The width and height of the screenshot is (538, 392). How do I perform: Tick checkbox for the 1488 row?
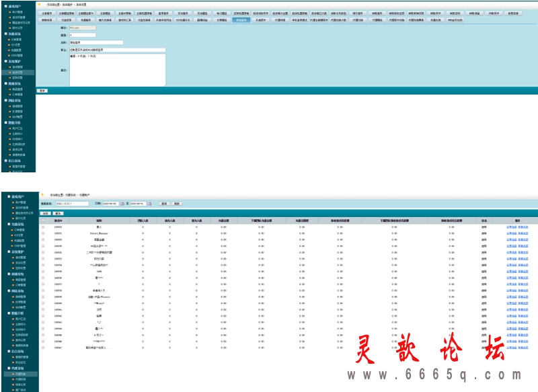(x=43, y=271)
